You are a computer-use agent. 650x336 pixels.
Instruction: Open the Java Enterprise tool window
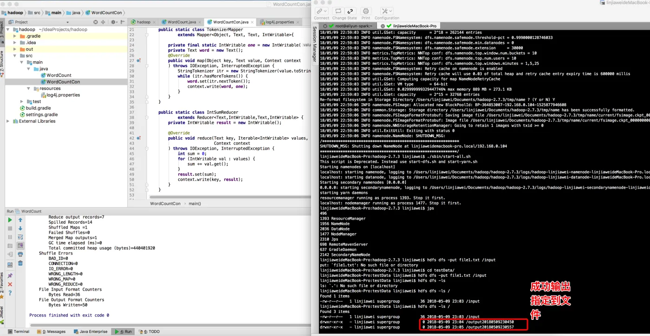91,331
